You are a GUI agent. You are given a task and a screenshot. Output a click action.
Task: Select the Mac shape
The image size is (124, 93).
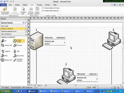4,56
